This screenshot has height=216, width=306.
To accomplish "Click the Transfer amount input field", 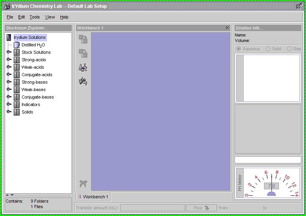I will 153,208.
